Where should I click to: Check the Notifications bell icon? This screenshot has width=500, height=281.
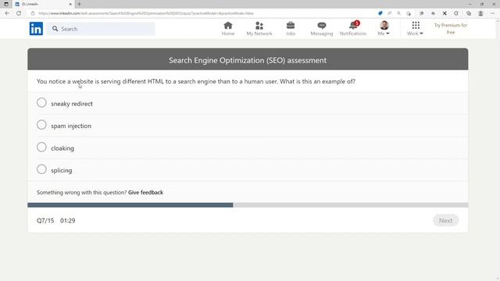coord(353,26)
